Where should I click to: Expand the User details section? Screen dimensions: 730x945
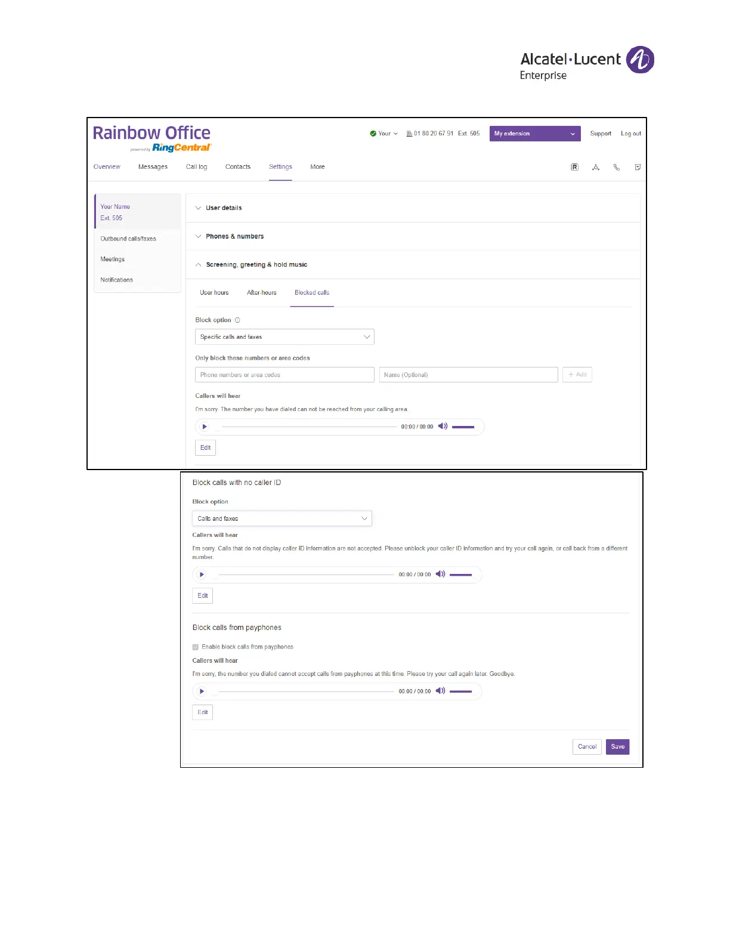click(x=224, y=208)
